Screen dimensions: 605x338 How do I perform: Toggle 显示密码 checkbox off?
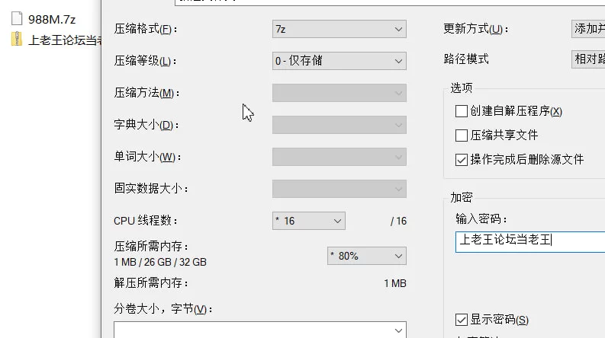pyautogui.click(x=462, y=320)
